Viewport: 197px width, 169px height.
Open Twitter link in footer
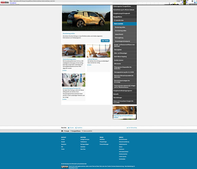click(x=63, y=149)
